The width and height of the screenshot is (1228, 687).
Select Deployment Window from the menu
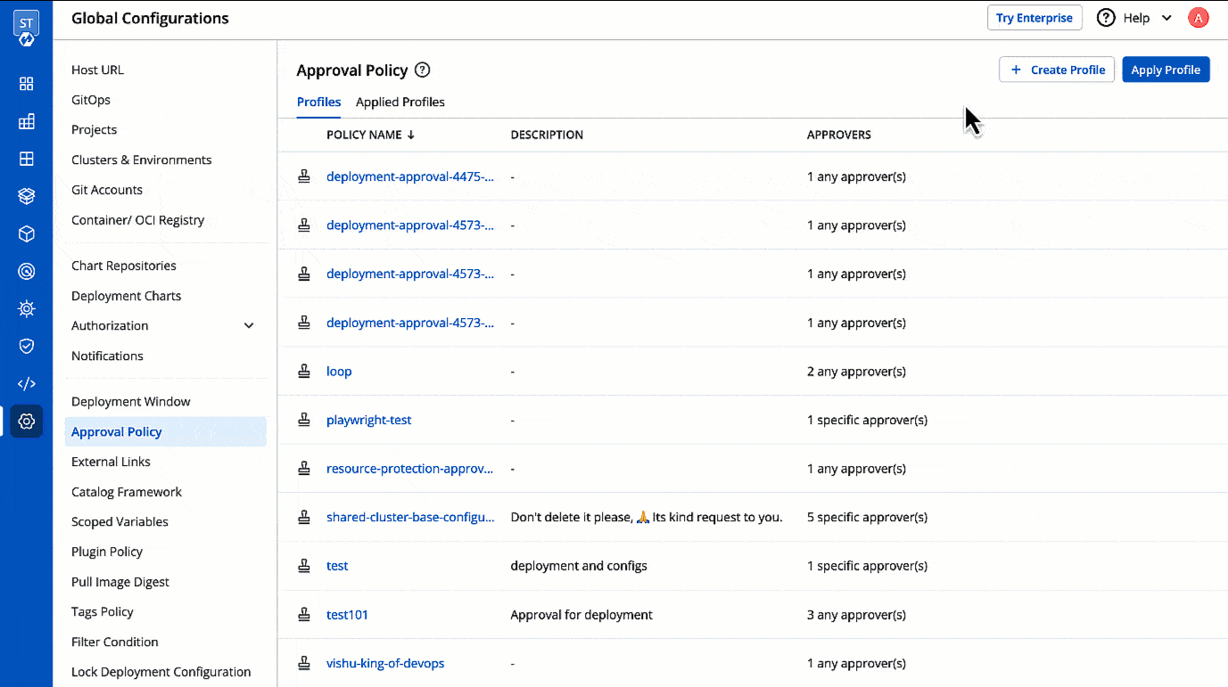130,401
